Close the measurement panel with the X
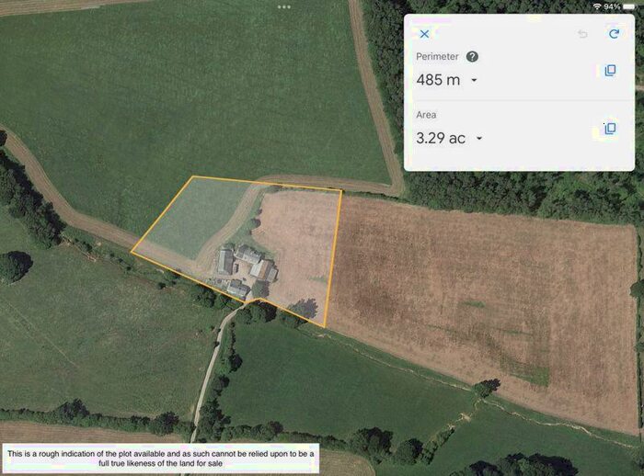The height and width of the screenshot is (476, 644). pyautogui.click(x=424, y=34)
